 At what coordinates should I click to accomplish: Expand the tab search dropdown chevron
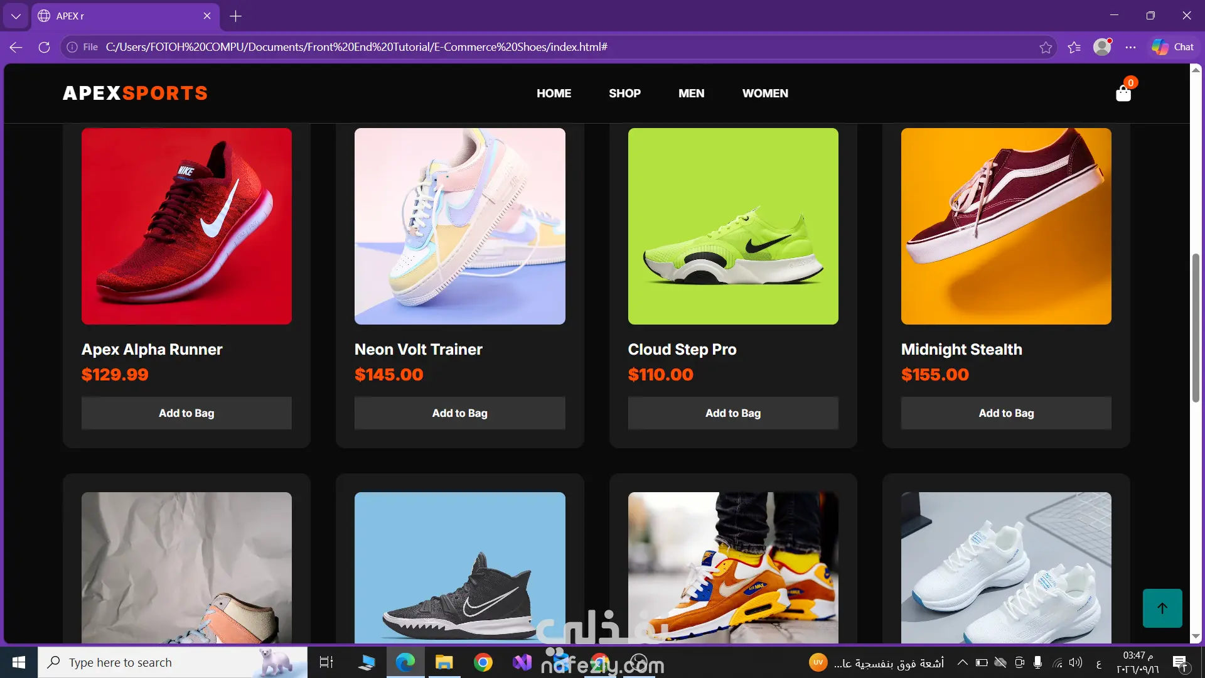(x=16, y=16)
